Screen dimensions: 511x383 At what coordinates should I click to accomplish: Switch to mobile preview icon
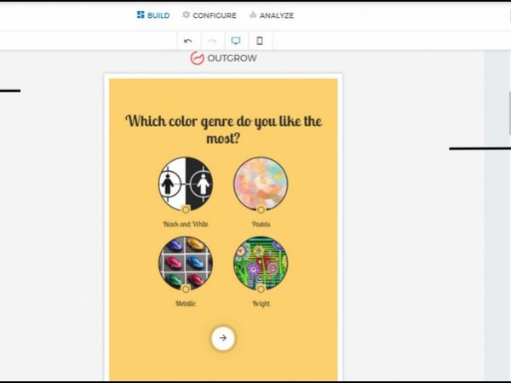click(260, 41)
